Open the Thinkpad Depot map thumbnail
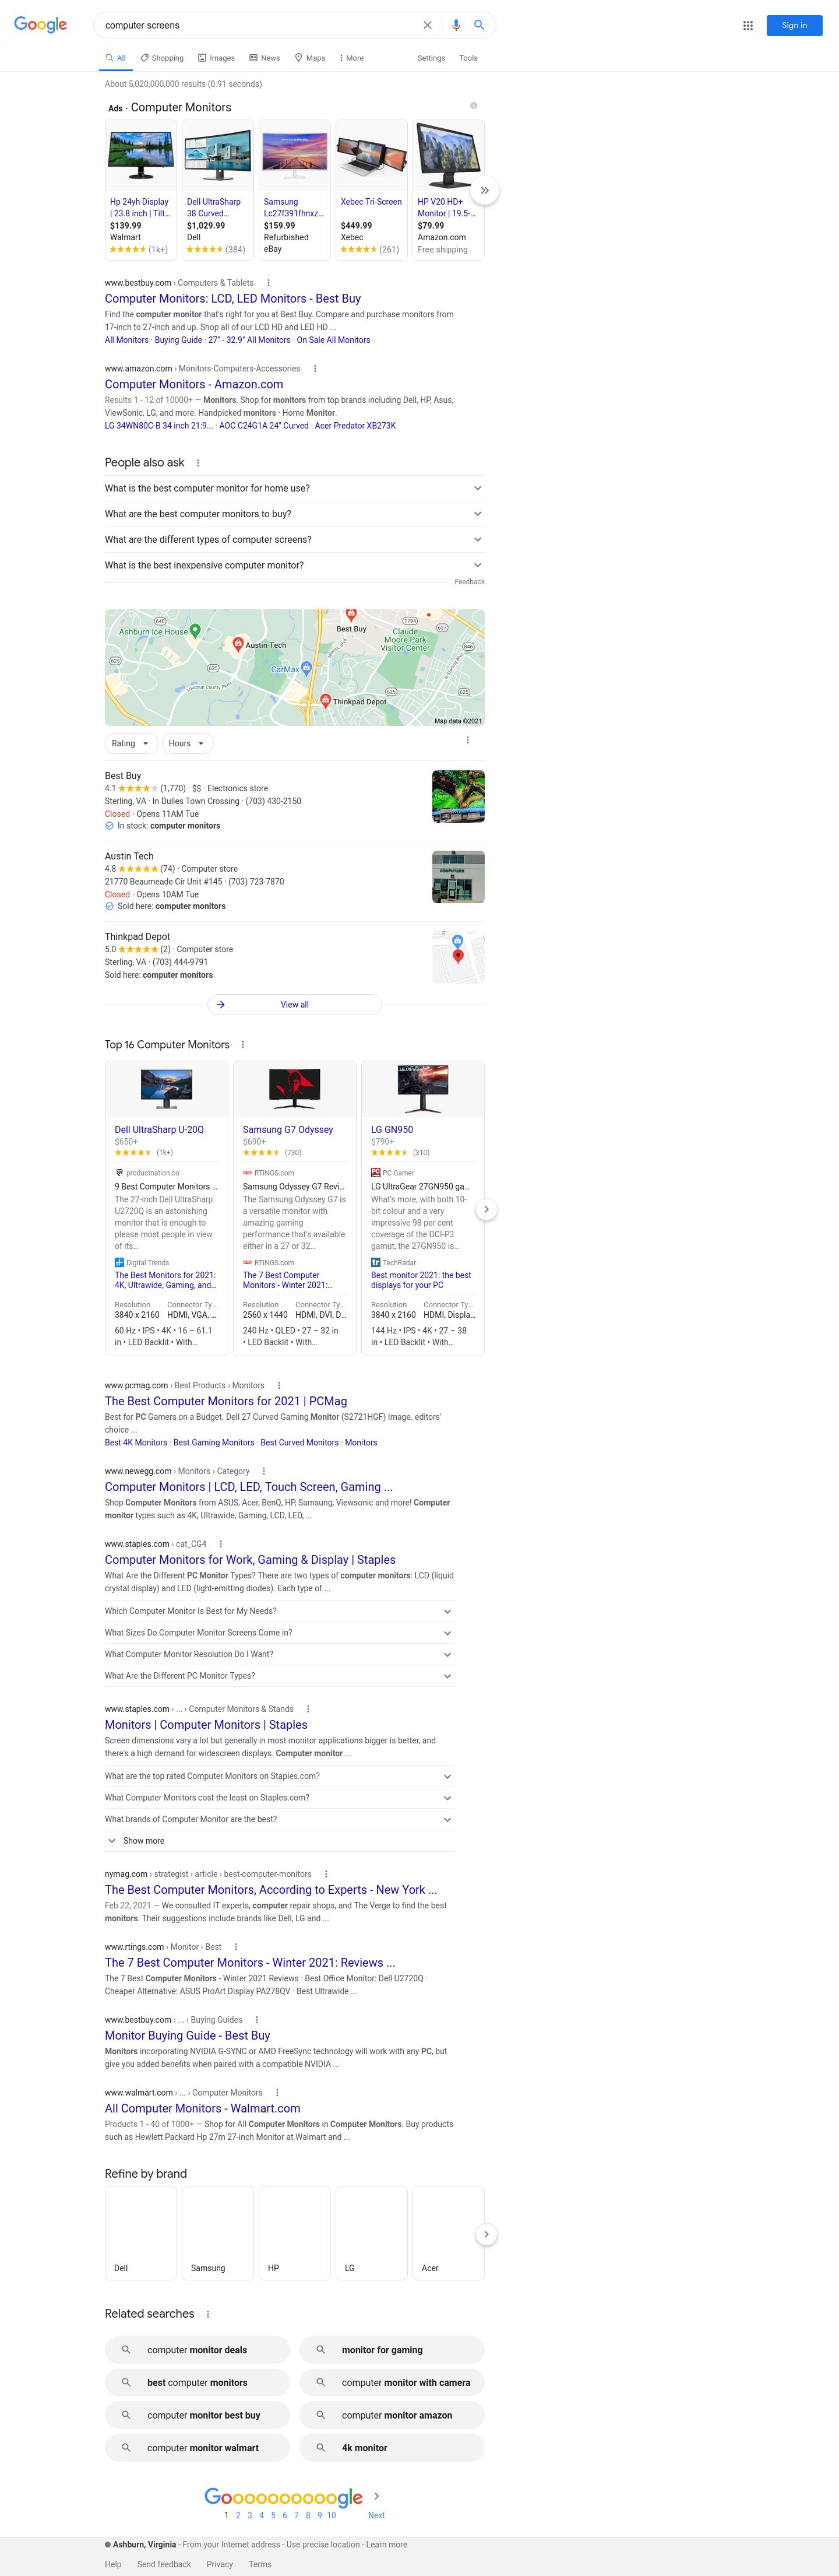839x2576 pixels. click(x=459, y=957)
